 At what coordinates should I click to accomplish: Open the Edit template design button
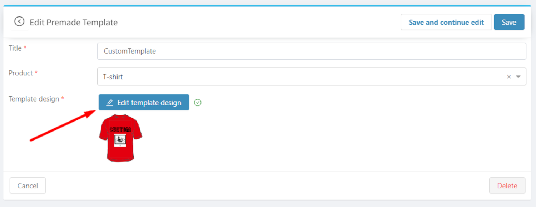pyautogui.click(x=144, y=103)
